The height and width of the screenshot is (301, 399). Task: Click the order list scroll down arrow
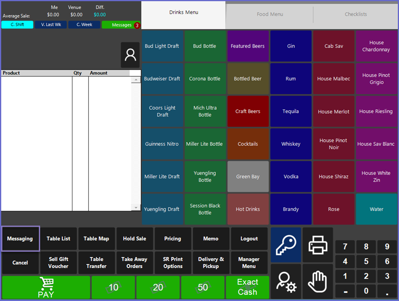tap(136, 208)
